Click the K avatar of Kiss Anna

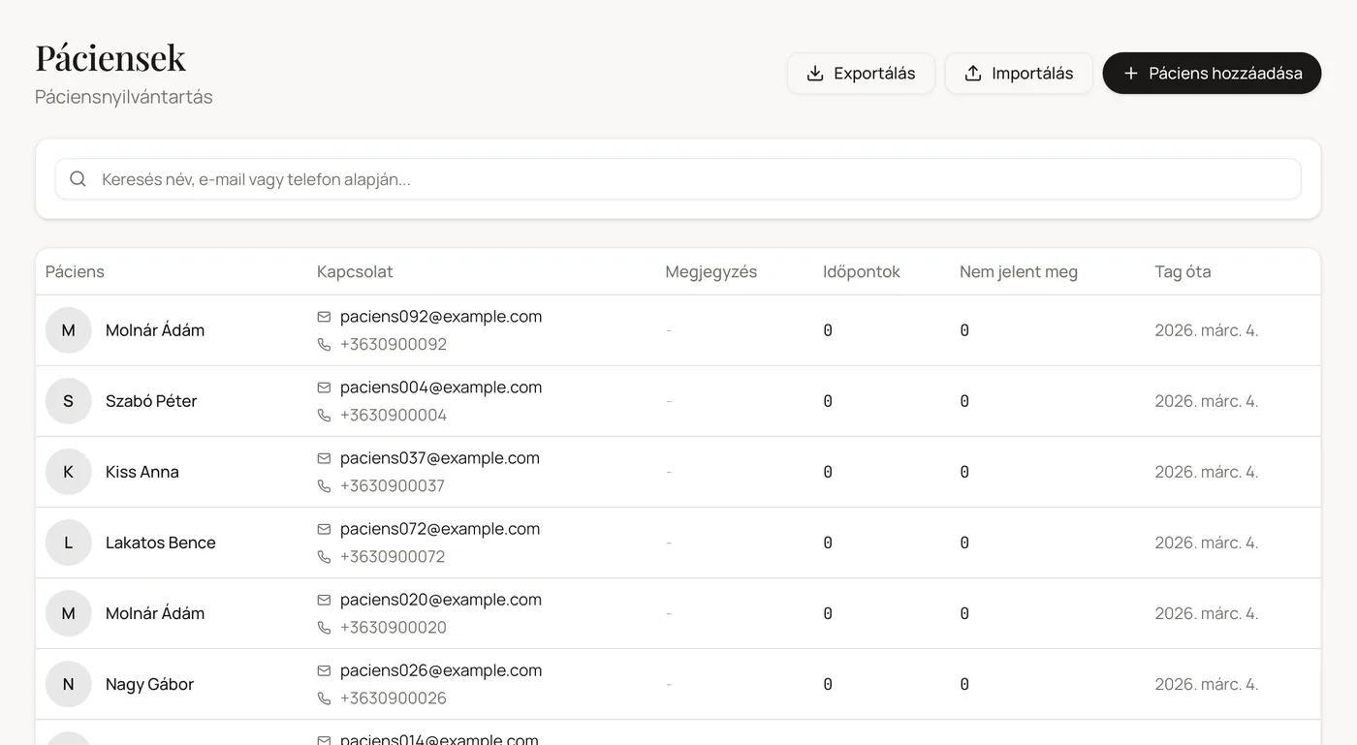click(68, 472)
